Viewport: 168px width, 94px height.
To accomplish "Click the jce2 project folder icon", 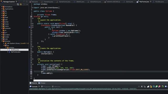I will point(4,20).
